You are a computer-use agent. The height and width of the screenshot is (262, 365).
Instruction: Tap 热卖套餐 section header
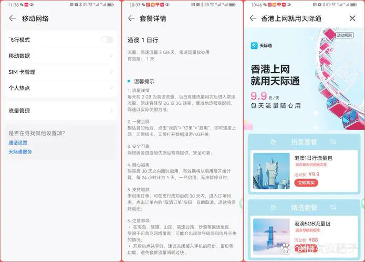pos(304,142)
